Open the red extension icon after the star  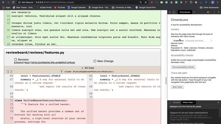pos(152,2)
